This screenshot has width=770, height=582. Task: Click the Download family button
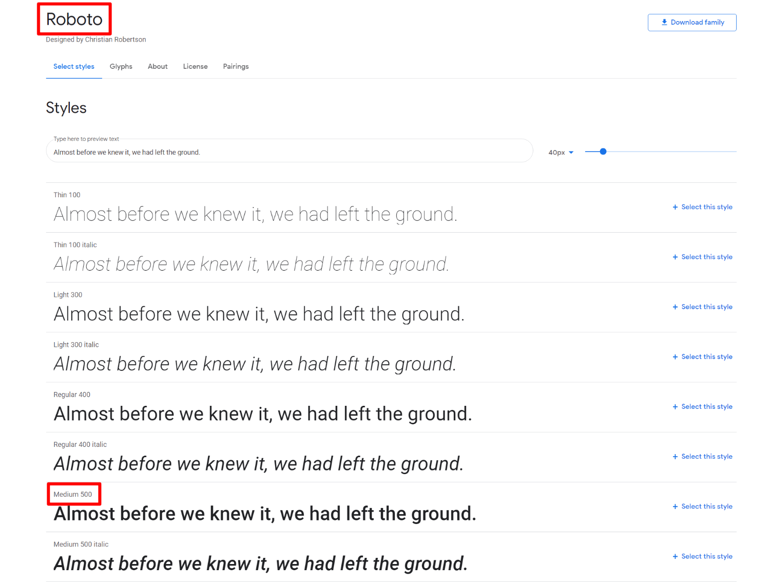pyautogui.click(x=692, y=22)
